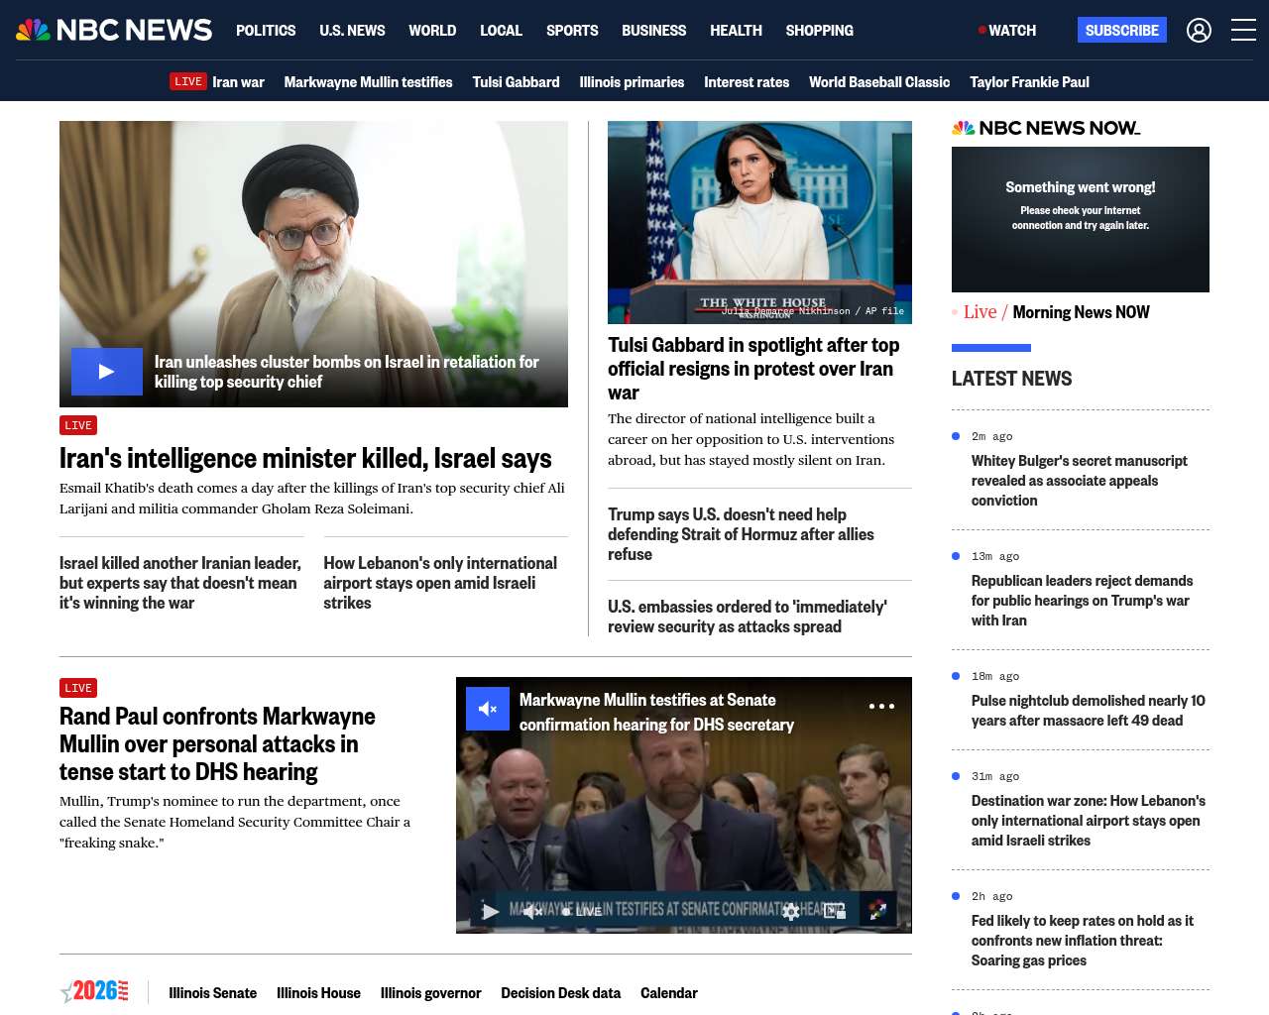
Task: Click the NBC News NOW logo
Action: click(x=1046, y=128)
